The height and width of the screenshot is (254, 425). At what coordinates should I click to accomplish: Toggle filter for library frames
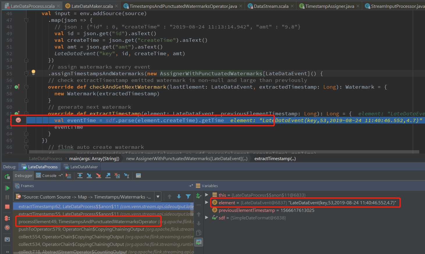(x=188, y=197)
